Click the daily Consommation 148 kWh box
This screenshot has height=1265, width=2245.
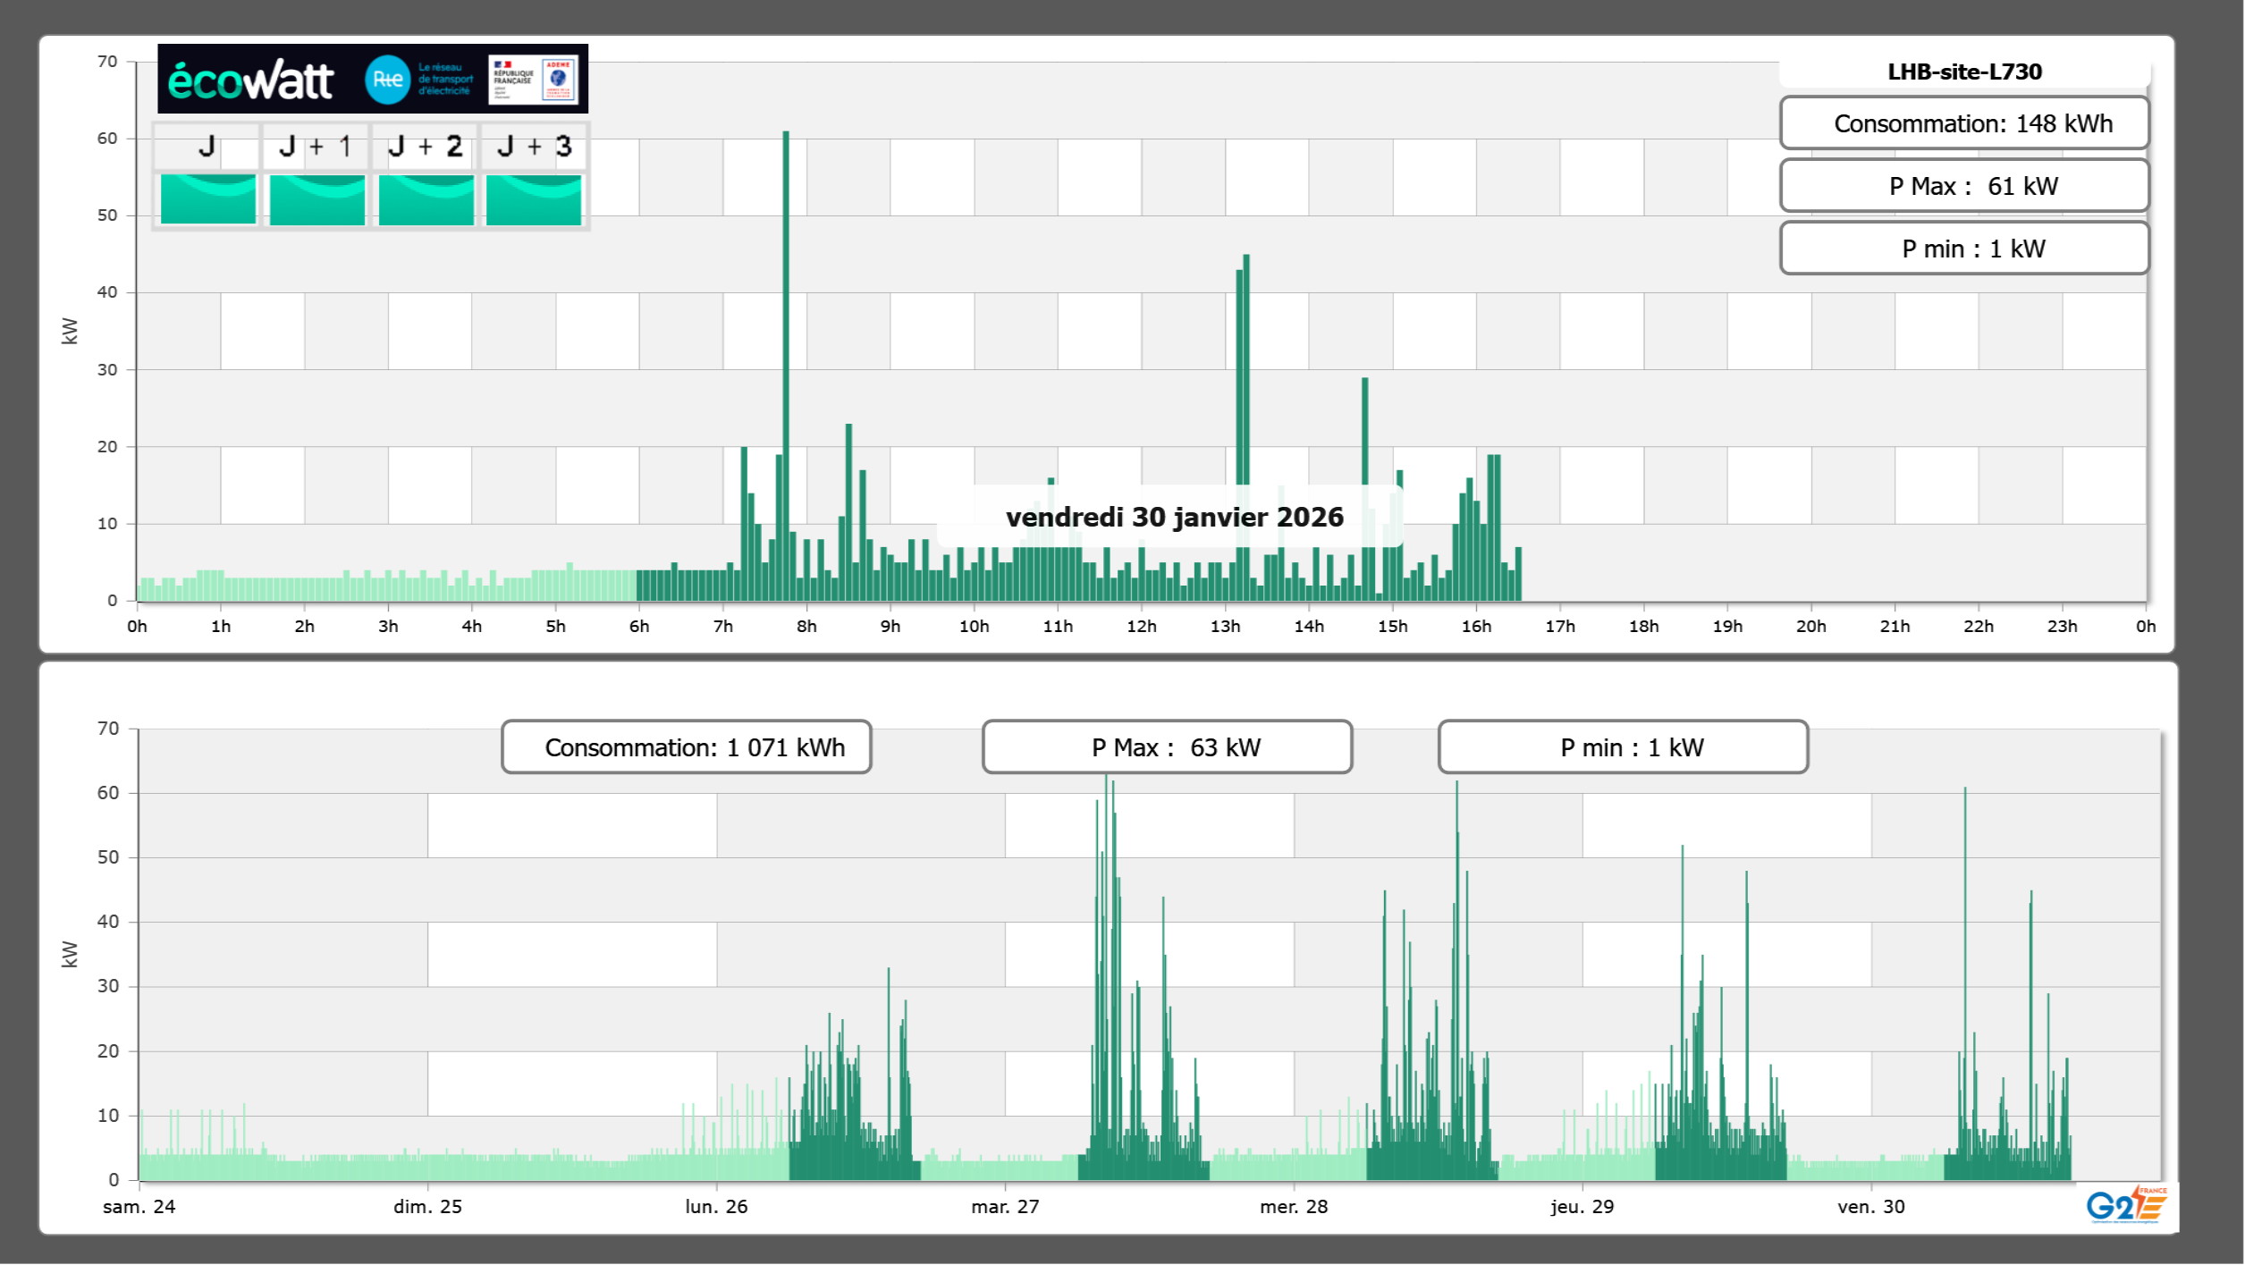[x=1963, y=123]
